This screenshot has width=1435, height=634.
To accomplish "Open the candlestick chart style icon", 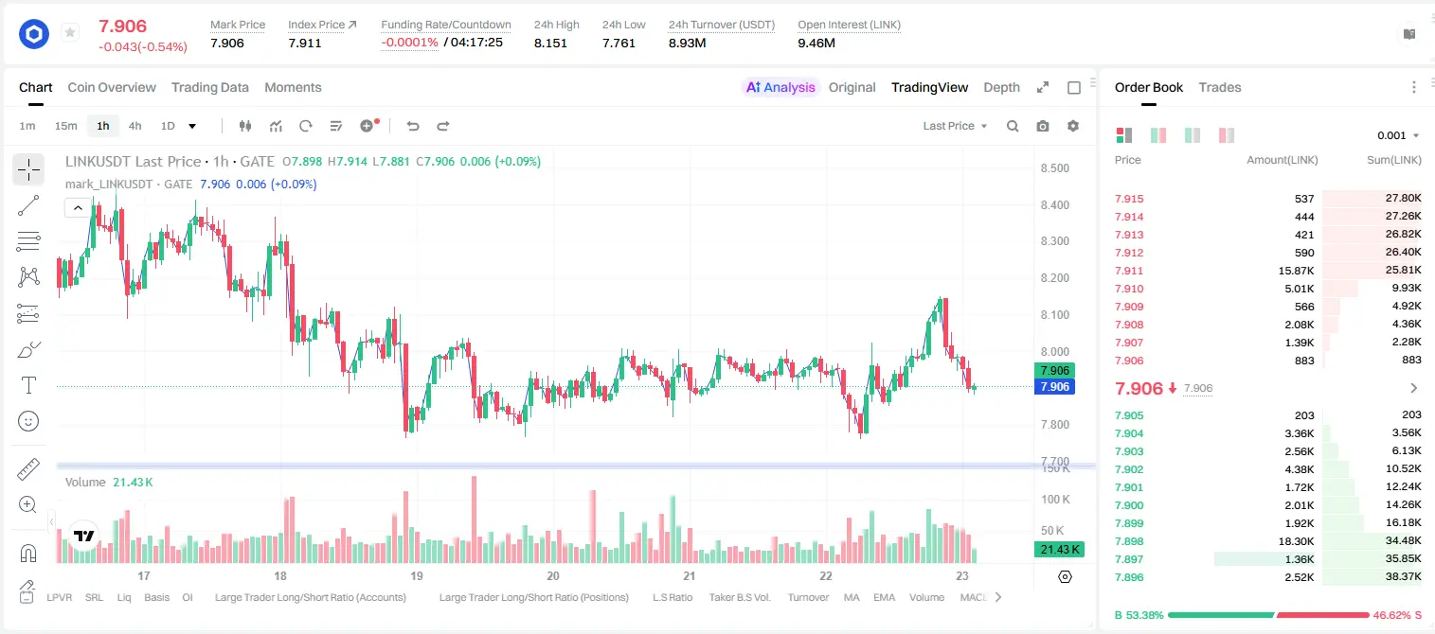I will pos(245,126).
